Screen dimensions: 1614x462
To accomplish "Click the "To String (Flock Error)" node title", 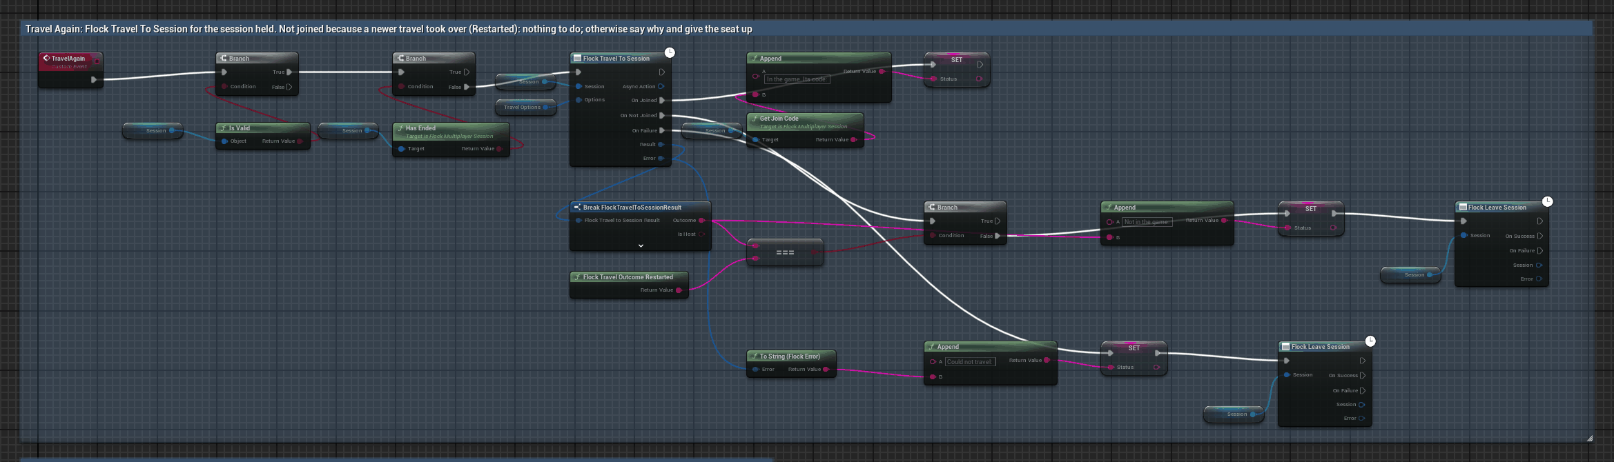I will point(790,356).
